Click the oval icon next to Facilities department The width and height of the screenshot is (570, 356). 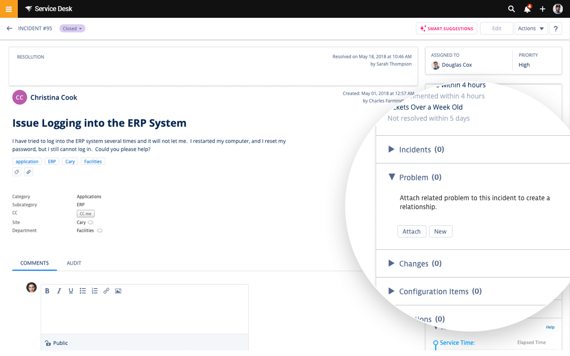click(100, 230)
